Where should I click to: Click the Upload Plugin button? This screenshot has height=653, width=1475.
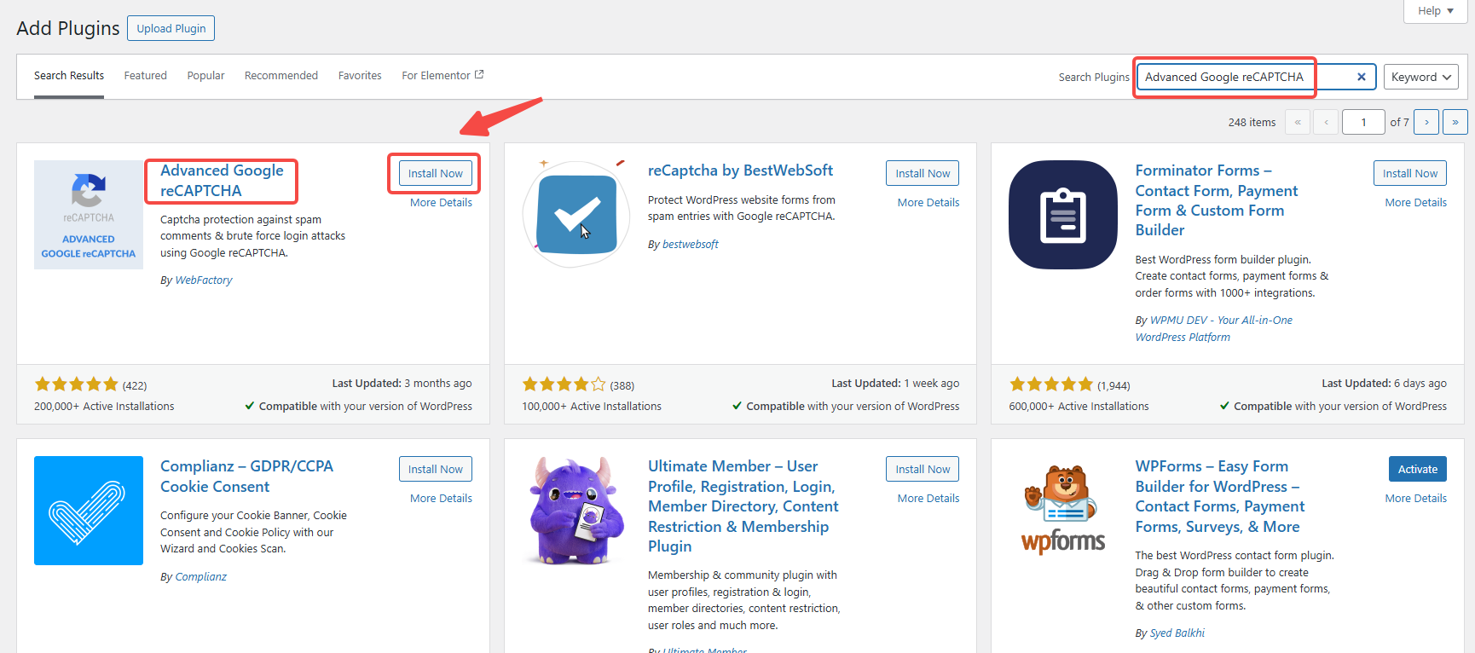point(171,28)
